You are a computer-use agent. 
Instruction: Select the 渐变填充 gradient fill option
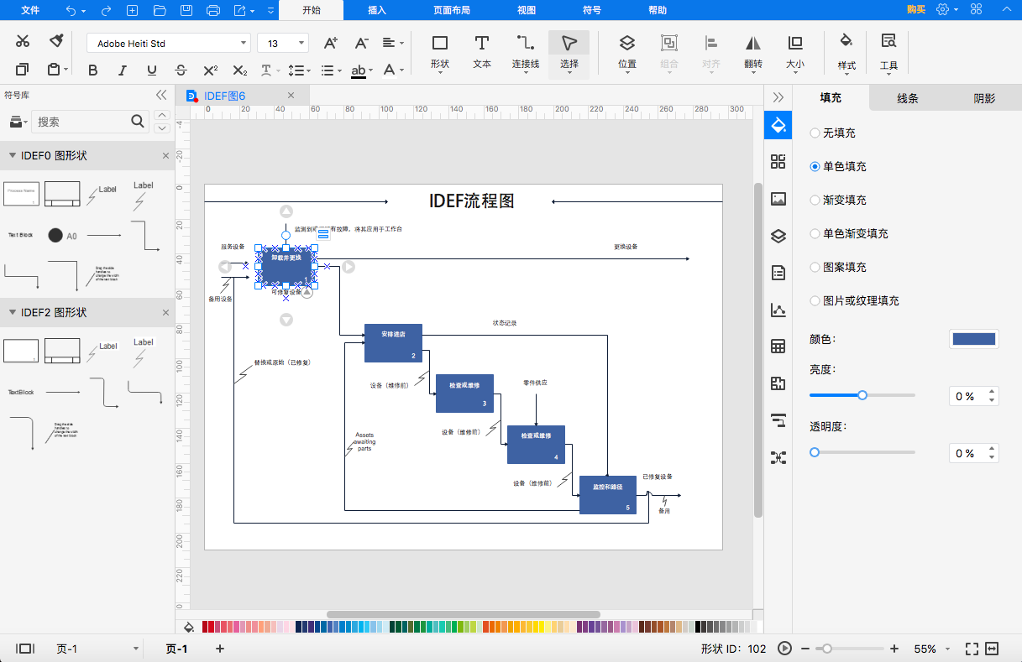pos(838,201)
